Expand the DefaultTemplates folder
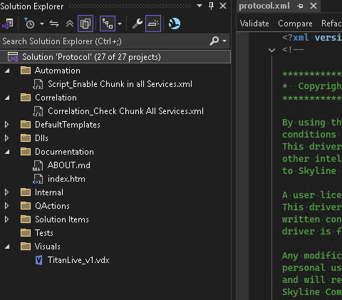Screen dimensions: 342x300 (x=7, y=125)
